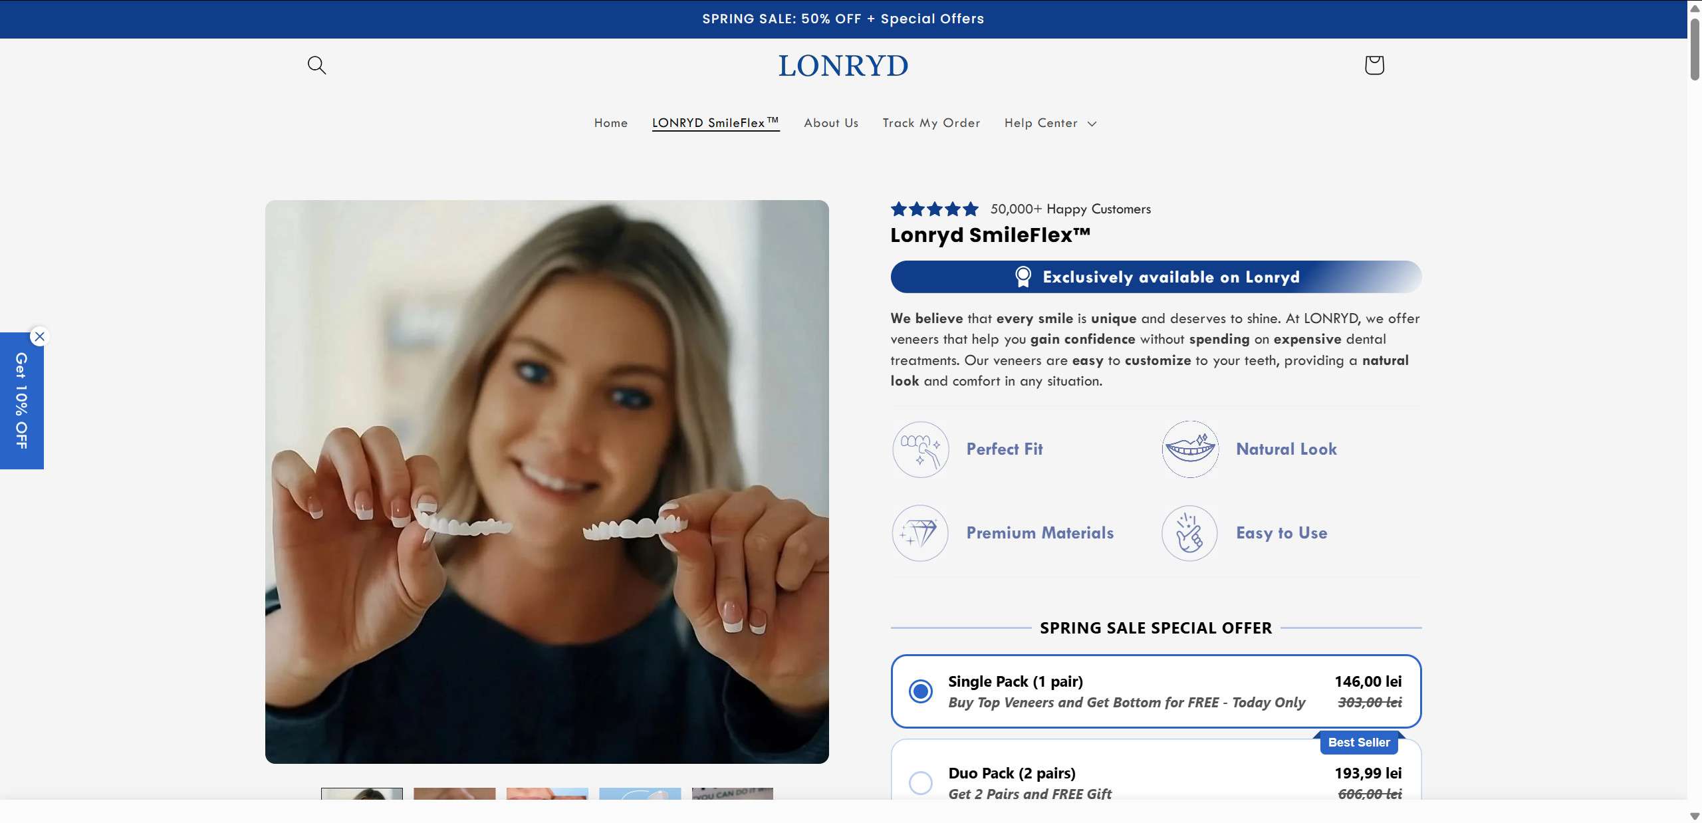
Task: Go to the Home menu item
Action: pos(610,123)
